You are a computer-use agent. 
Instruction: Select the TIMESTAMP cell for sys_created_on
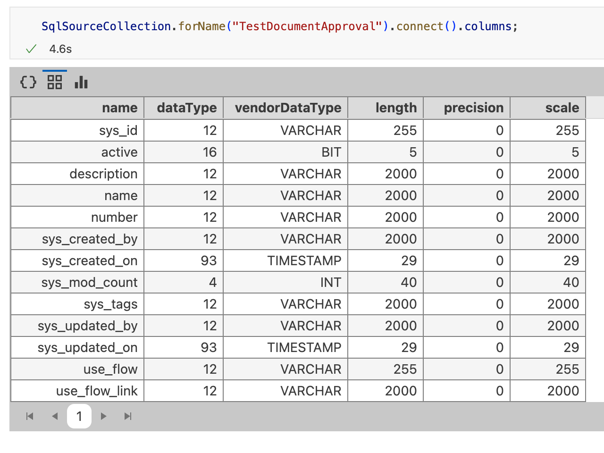pyautogui.click(x=304, y=261)
